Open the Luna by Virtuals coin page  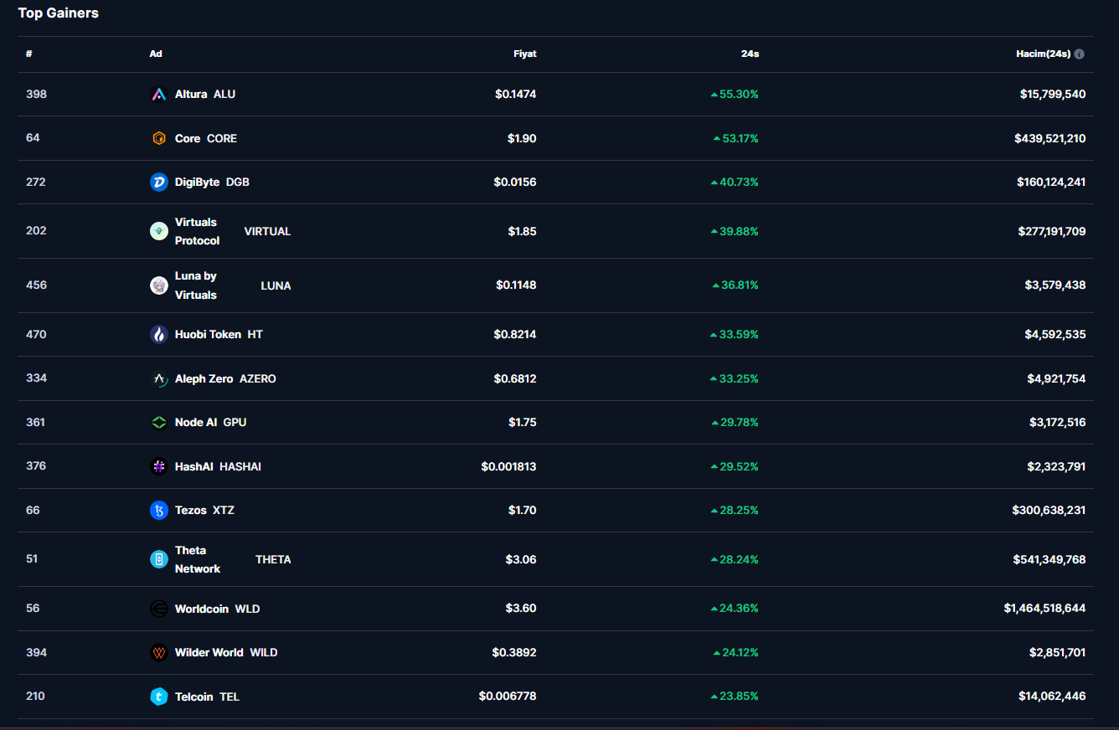tap(196, 285)
